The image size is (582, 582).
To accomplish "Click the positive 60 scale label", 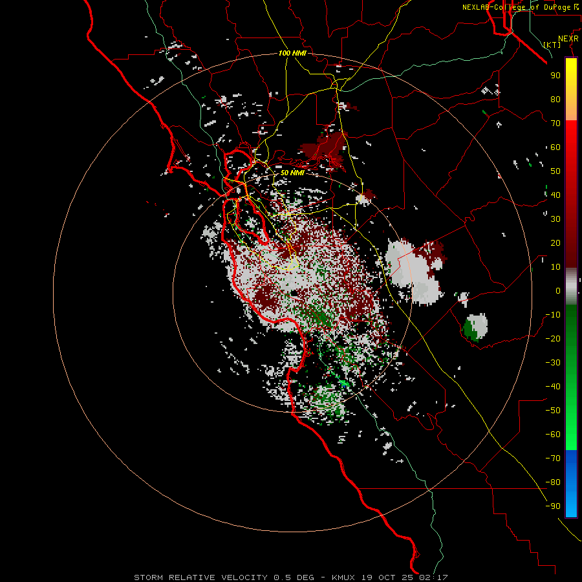I will [555, 147].
